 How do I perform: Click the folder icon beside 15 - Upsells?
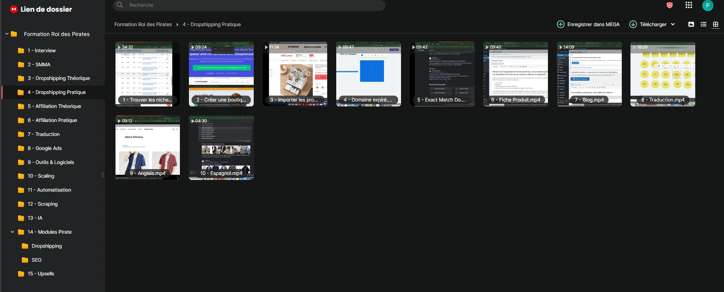(x=21, y=274)
